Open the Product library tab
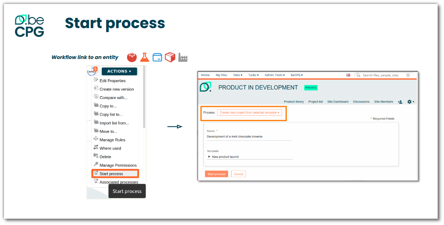 (x=294, y=102)
